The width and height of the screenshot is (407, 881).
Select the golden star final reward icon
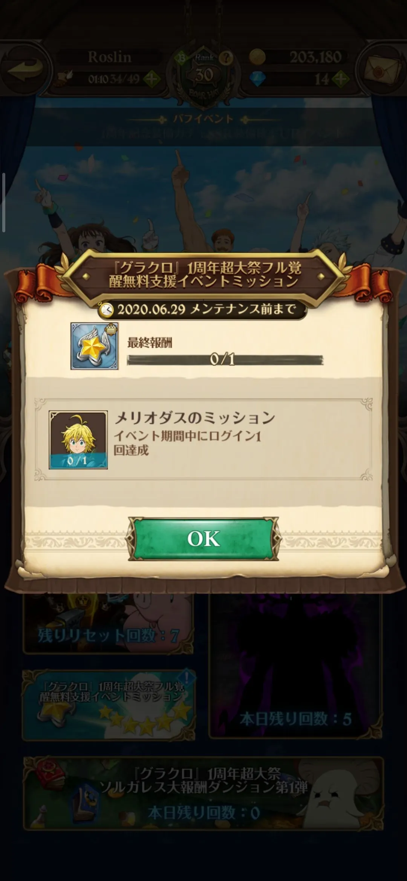pos(94,346)
